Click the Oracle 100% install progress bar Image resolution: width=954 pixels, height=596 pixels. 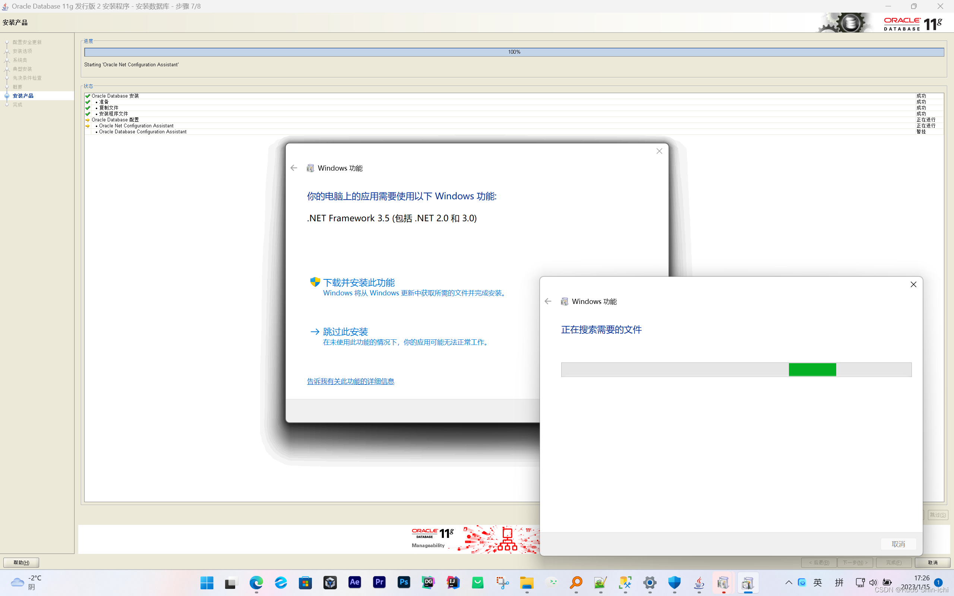[514, 52]
